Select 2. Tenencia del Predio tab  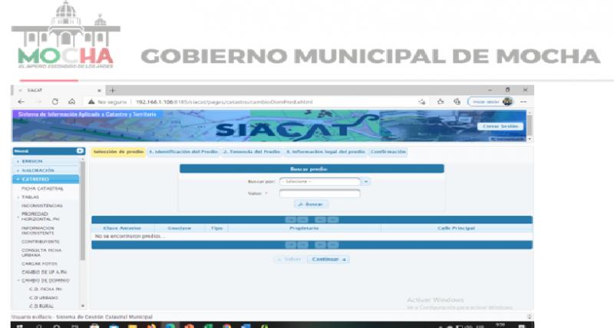[x=252, y=151]
